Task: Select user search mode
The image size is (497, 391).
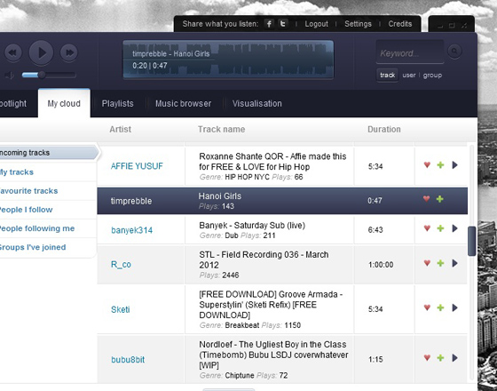Action: coord(409,76)
